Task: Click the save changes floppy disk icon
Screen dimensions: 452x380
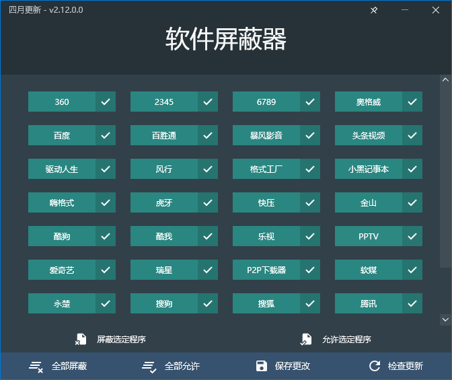Action: [x=262, y=366]
